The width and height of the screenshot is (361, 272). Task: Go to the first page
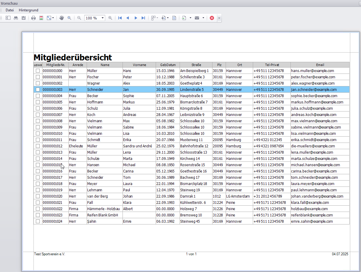(120, 18)
